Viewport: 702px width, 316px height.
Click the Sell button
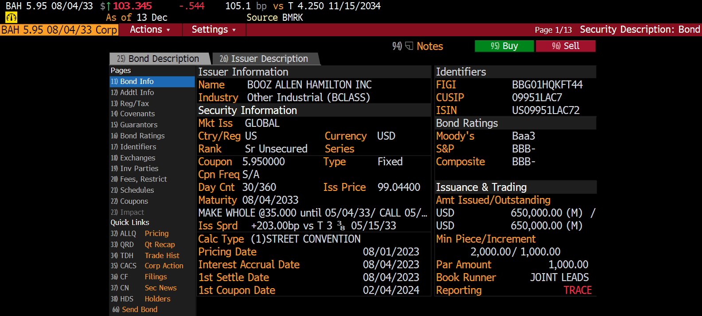pos(565,46)
